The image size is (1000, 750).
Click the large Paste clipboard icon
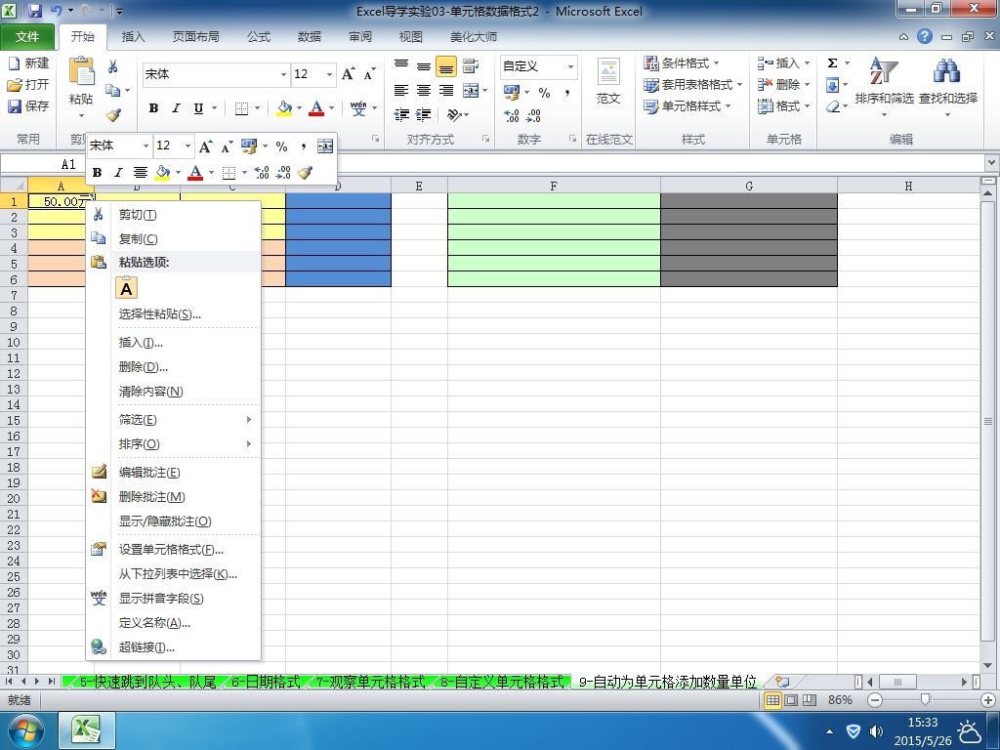tap(81, 71)
